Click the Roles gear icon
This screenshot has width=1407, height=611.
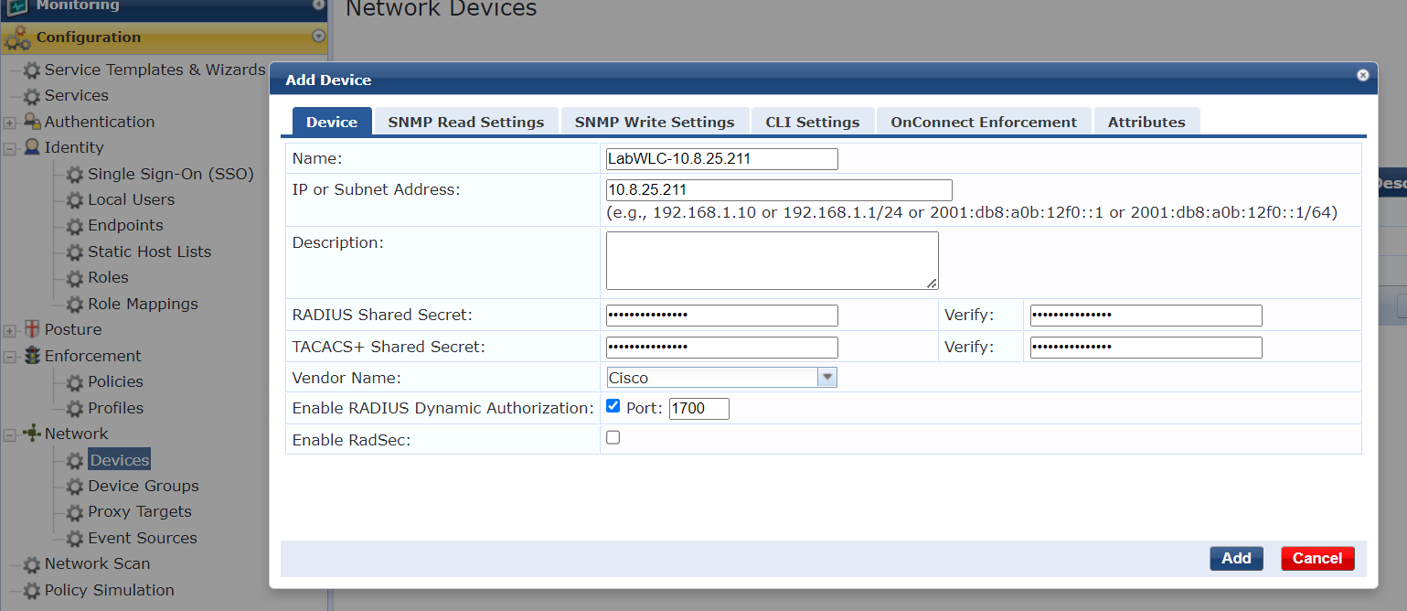pyautogui.click(x=75, y=278)
